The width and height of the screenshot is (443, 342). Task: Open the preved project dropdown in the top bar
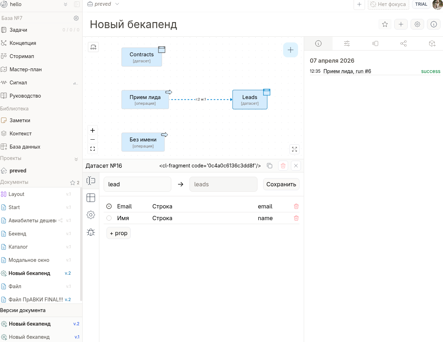[x=103, y=4]
